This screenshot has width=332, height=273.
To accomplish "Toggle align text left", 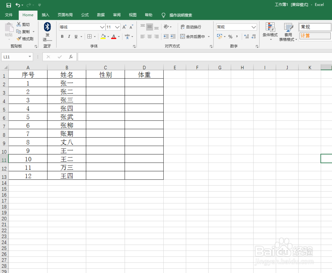I will tap(143, 36).
